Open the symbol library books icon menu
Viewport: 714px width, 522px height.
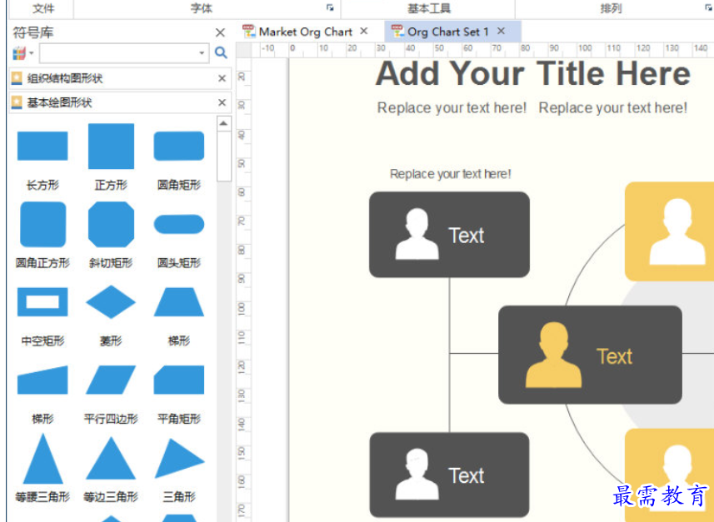click(x=19, y=53)
